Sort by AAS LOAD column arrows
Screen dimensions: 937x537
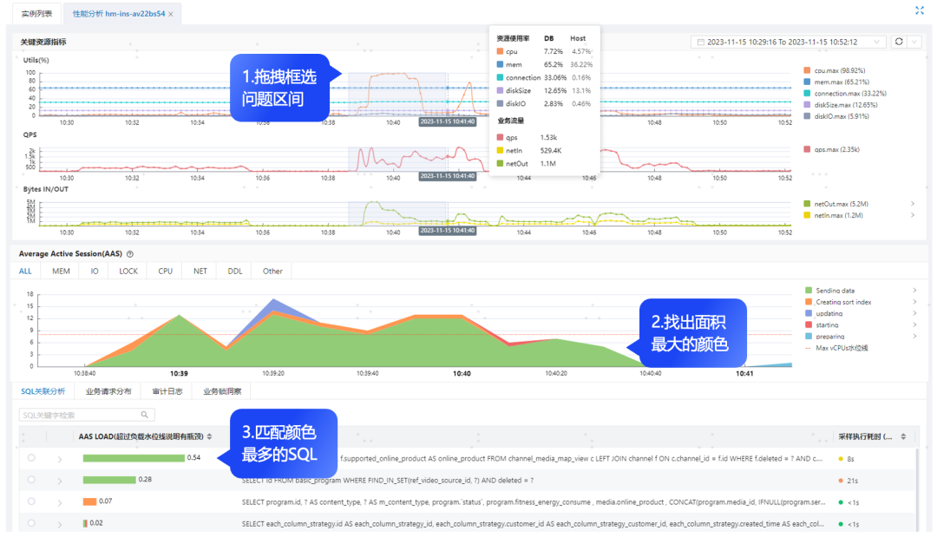point(209,436)
